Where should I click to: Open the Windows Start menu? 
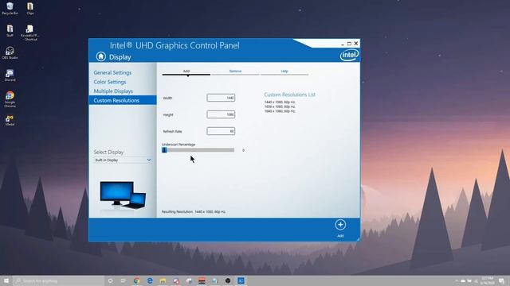[6, 280]
